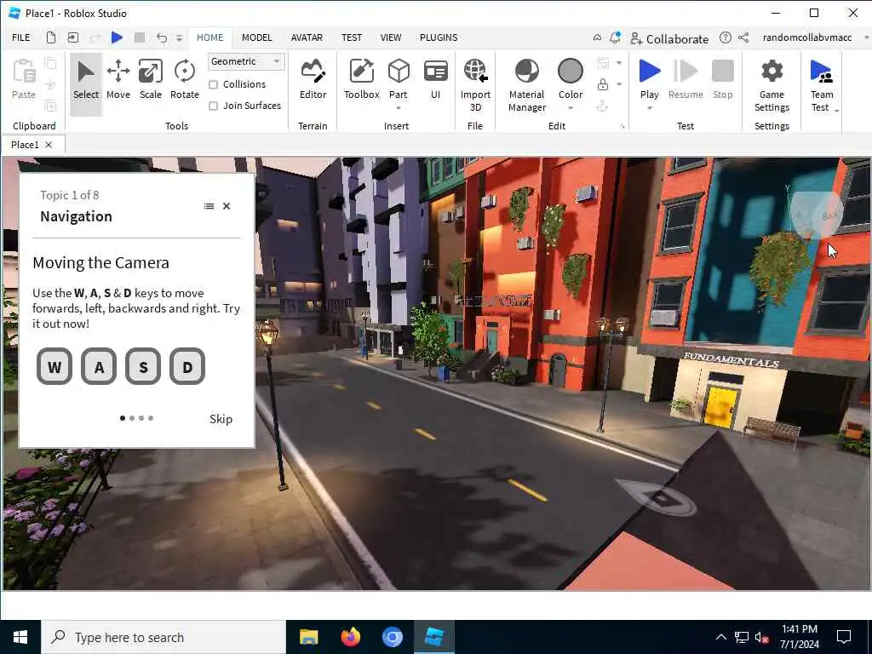Pick a color with the Color swatch
The width and height of the screenshot is (872, 654).
tap(571, 72)
